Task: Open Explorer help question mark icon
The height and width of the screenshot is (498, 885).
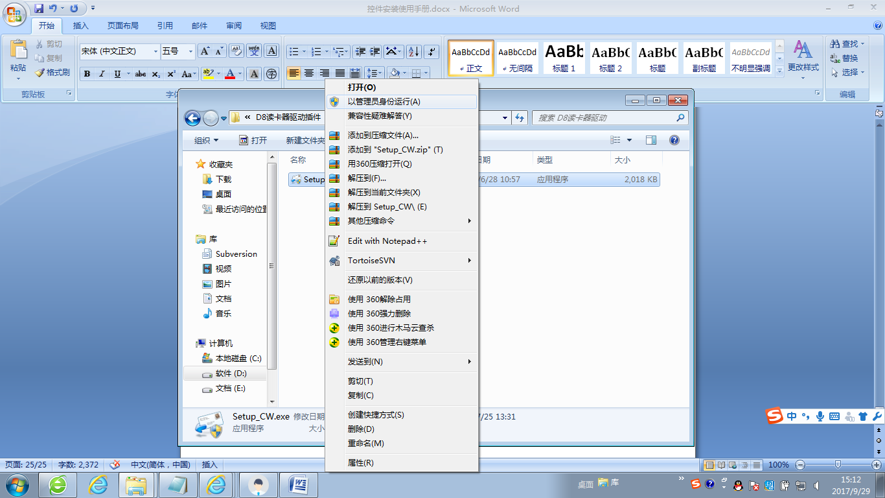Action: 674,140
